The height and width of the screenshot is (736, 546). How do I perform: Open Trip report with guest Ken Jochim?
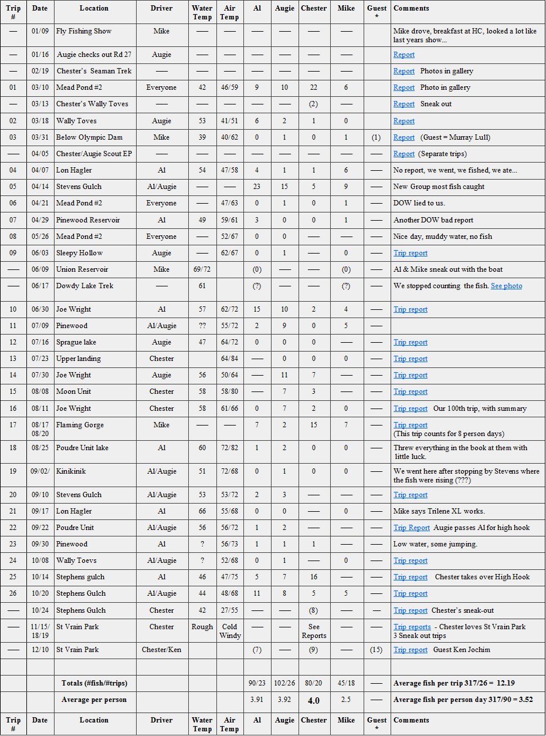(411, 650)
